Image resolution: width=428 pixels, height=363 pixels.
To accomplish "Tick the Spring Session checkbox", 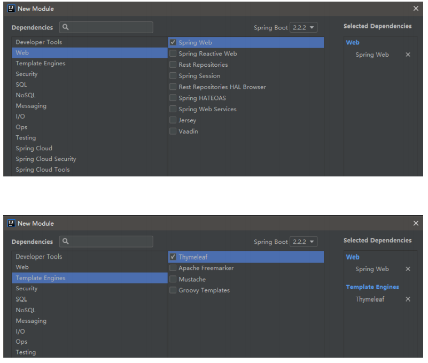I will pyautogui.click(x=173, y=75).
